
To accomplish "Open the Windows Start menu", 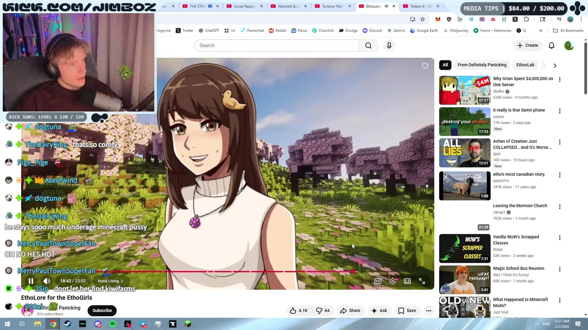I will (7, 324).
